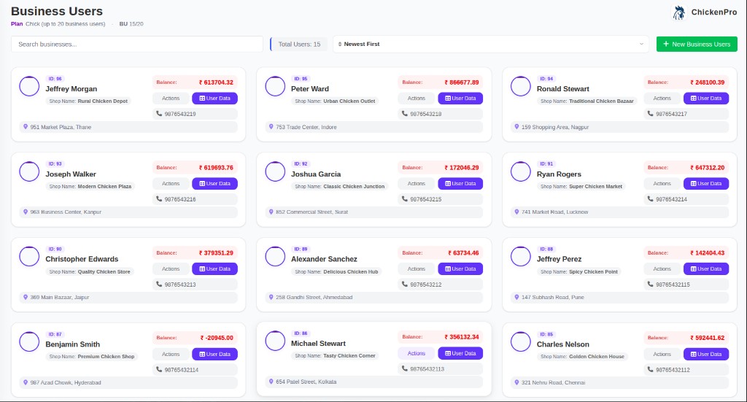The width and height of the screenshot is (747, 402).
Task: Click shop name Golden Chicken House
Action: coord(597,356)
